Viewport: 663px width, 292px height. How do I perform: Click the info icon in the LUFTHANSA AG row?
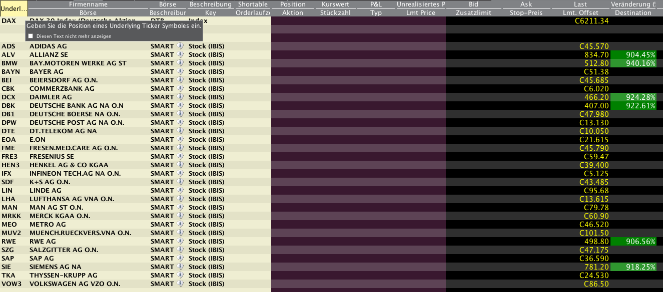pos(180,199)
